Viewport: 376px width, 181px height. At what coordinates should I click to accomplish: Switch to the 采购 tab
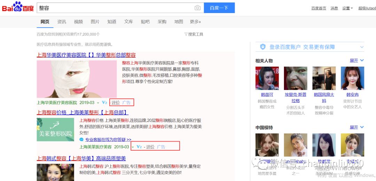162,22
